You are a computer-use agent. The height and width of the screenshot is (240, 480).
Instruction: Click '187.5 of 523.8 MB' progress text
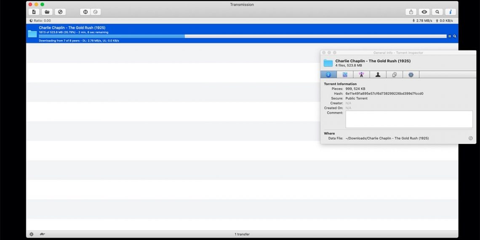pos(73,32)
